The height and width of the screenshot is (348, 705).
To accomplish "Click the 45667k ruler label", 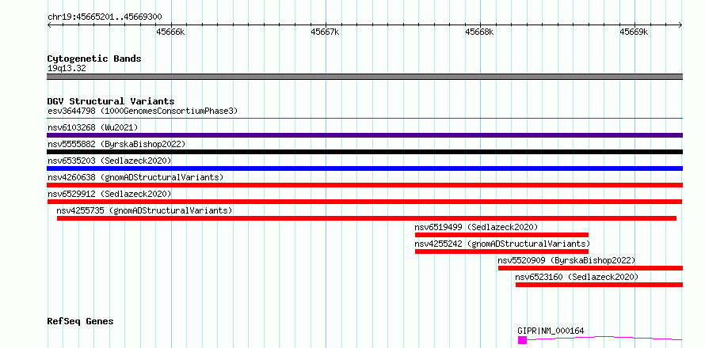I will pos(325,32).
